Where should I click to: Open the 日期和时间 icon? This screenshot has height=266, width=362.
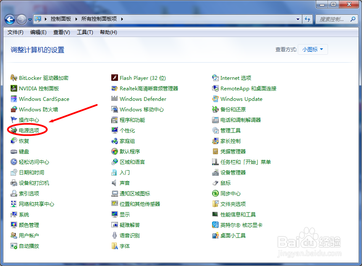pyautogui.click(x=14, y=172)
